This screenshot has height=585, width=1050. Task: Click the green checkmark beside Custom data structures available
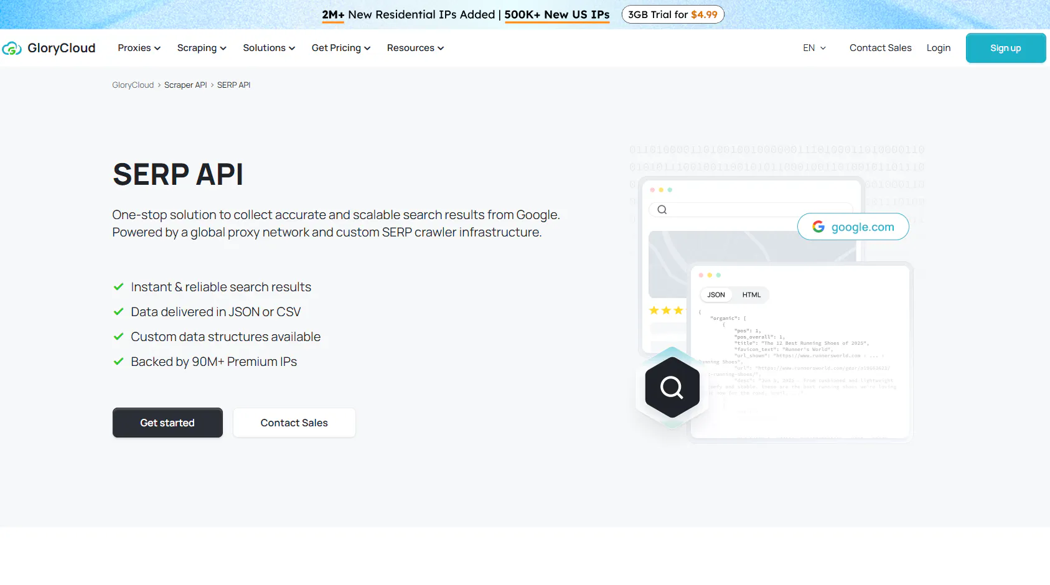(118, 337)
